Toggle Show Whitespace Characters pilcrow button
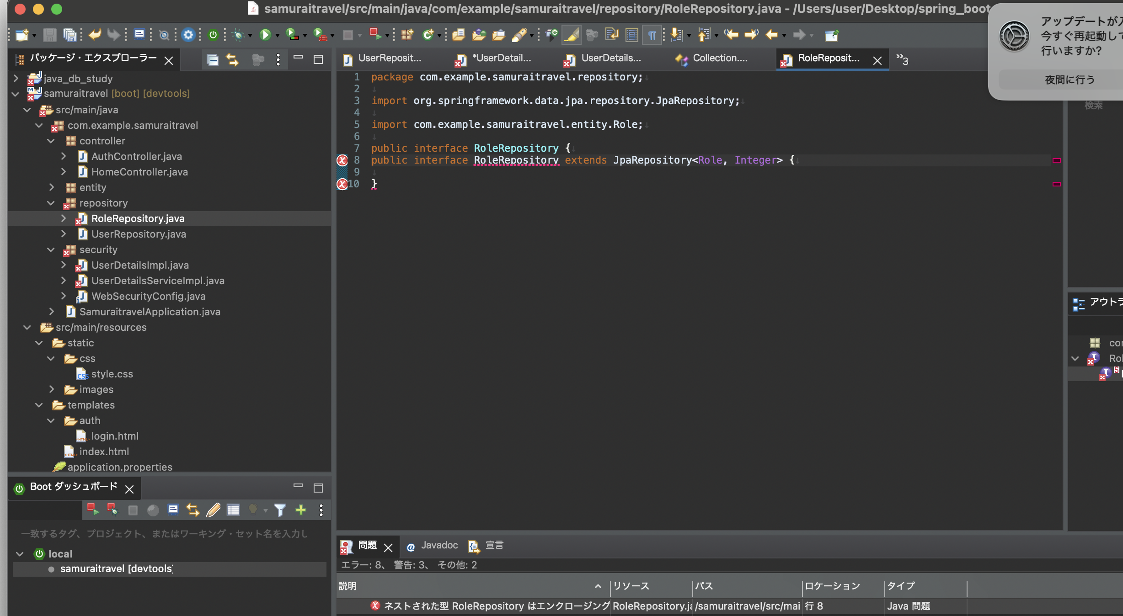 (x=652, y=35)
